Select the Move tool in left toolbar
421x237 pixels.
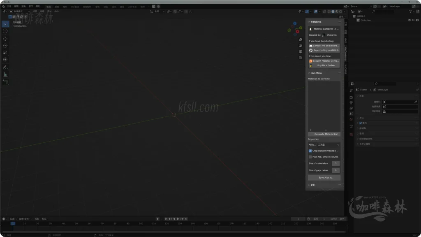[5, 38]
